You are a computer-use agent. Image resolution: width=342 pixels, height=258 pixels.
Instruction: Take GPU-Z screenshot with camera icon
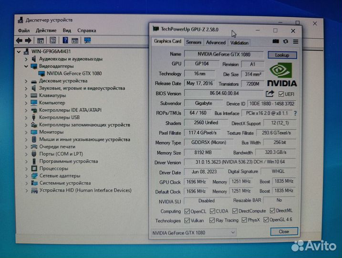276,41
